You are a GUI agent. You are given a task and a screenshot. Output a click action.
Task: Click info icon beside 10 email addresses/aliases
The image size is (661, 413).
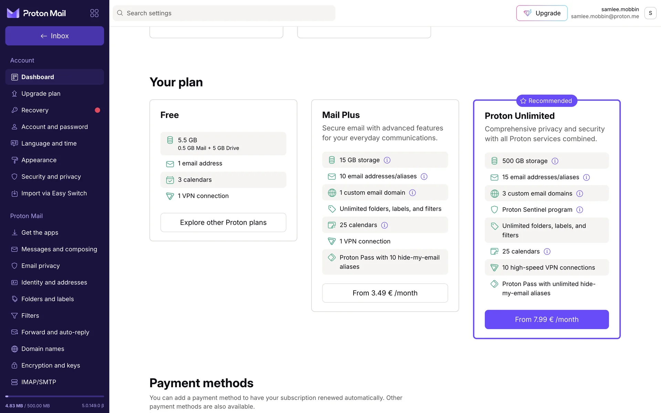[424, 177]
